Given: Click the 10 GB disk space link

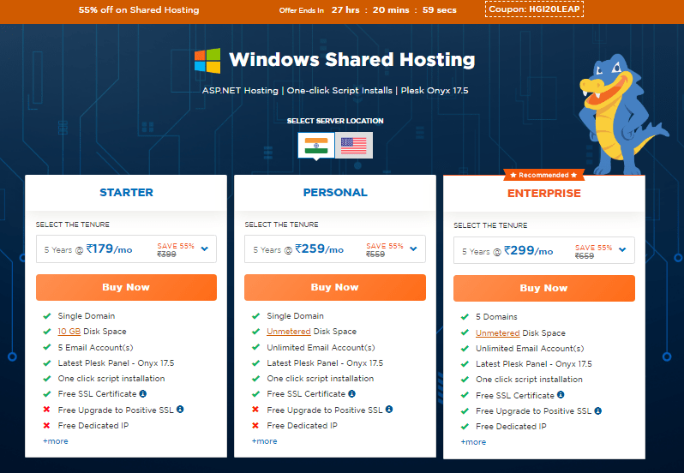Looking at the screenshot, I should coord(69,332).
